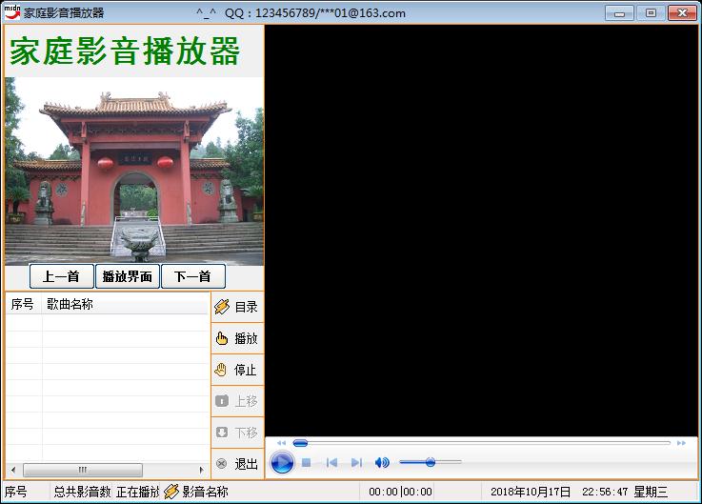Click the 上一首 previous song button
The height and width of the screenshot is (504, 702).
(x=62, y=276)
